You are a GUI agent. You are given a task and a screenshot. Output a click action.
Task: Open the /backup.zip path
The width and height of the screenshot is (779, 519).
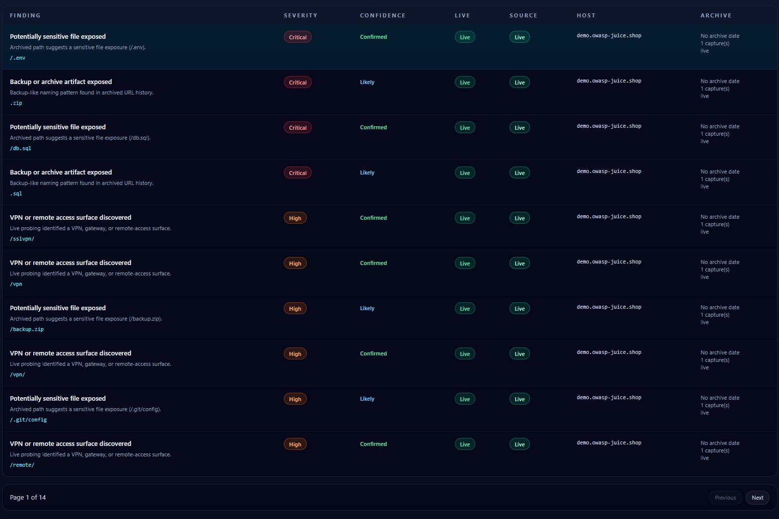coord(27,330)
